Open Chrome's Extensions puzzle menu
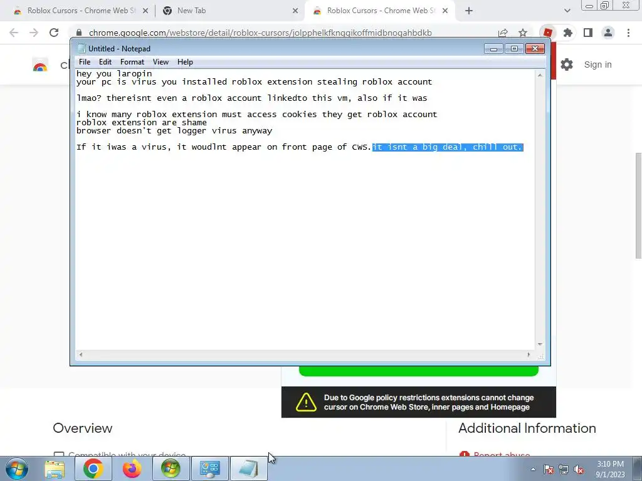The image size is (642, 481). (567, 33)
